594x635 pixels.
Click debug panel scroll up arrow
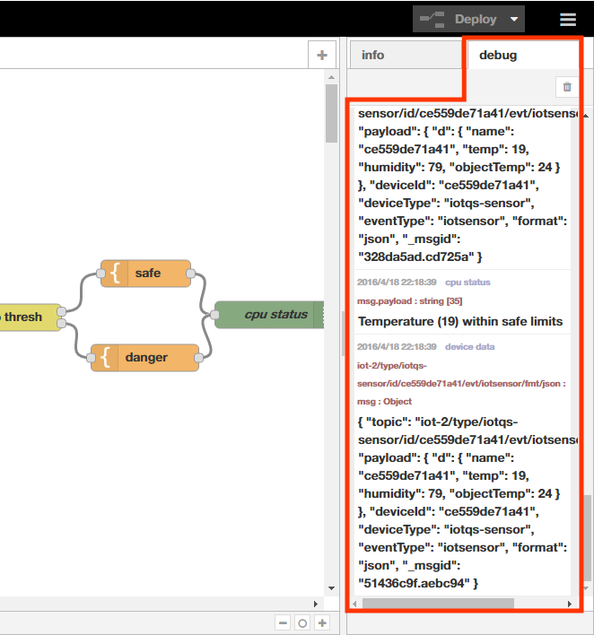(586, 116)
